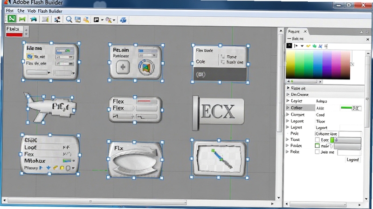Click the canvas horizontal scrollbar right arrow
The height and width of the screenshot is (209, 373).
(x=272, y=203)
